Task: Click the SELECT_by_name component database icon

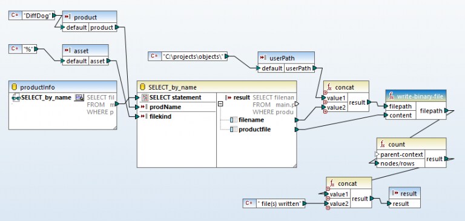Action: [142, 87]
